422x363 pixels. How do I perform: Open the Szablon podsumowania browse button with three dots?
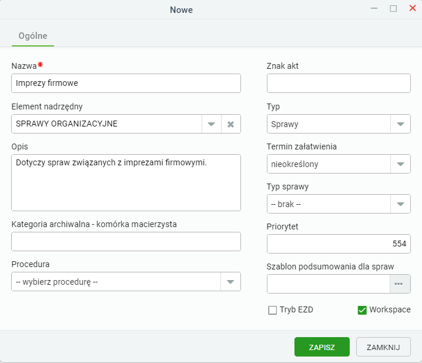[400, 284]
